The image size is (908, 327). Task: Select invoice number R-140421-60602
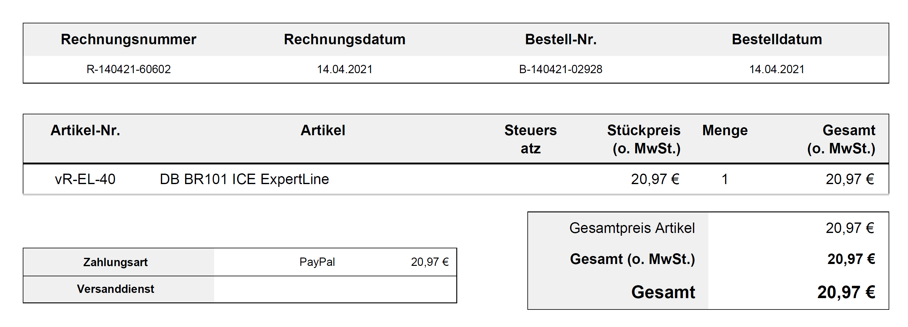[128, 69]
